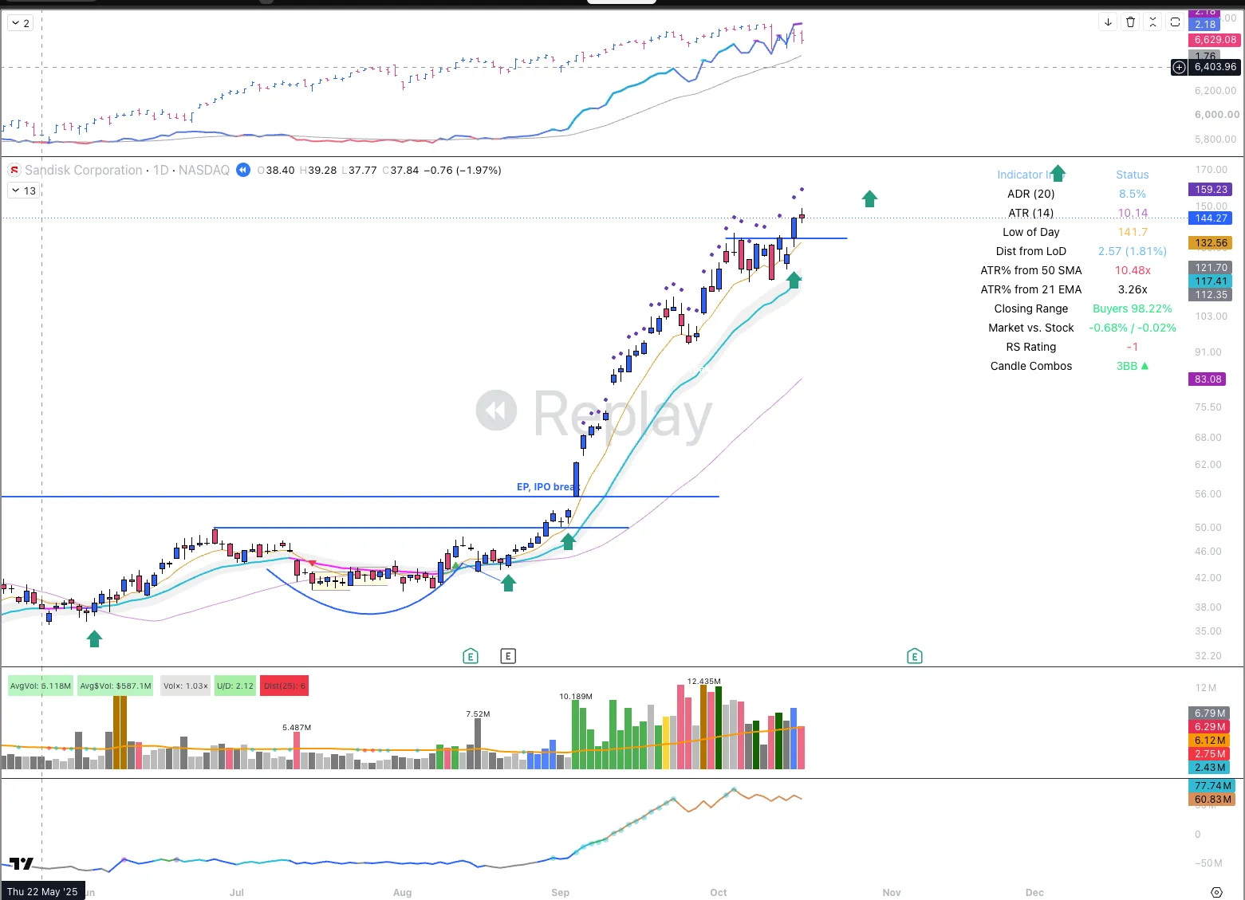
Task: Select the EP, IPO break annotation text
Action: pos(547,486)
